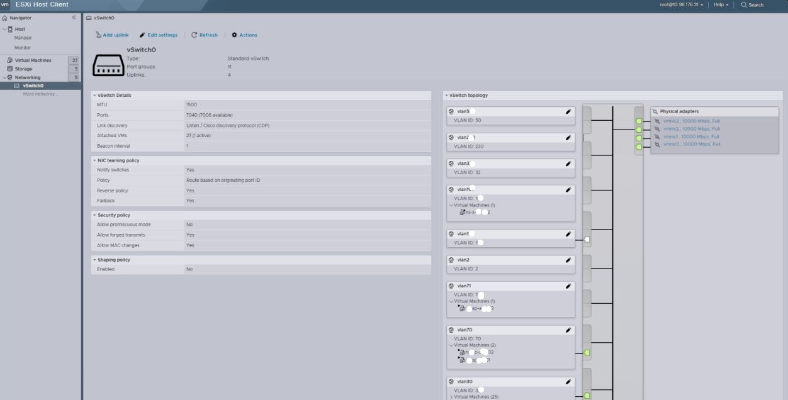Select Manage under Host
Viewport: 788px width, 400px height.
23,38
